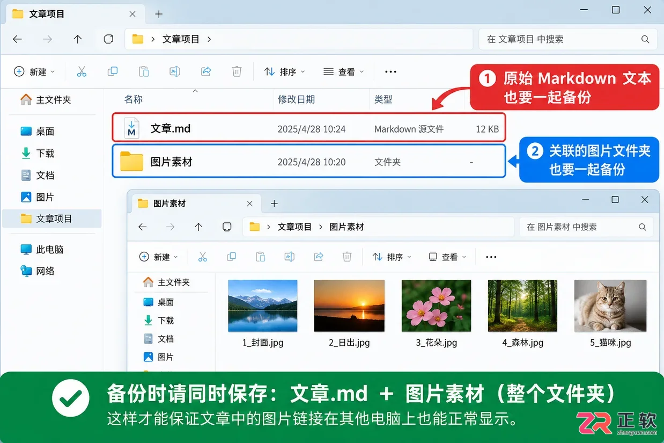The width and height of the screenshot is (664, 443).
Task: Click Up arrow in 文章项目 window
Action: 78,39
